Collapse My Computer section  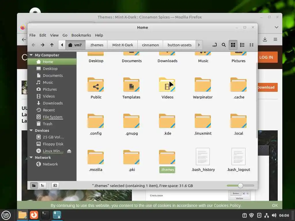[x=31, y=55]
